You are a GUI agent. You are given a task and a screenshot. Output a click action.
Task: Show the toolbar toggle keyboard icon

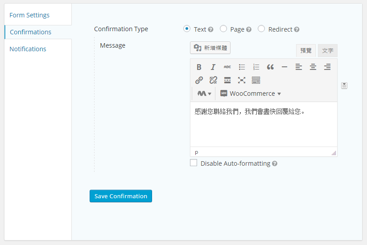click(256, 80)
